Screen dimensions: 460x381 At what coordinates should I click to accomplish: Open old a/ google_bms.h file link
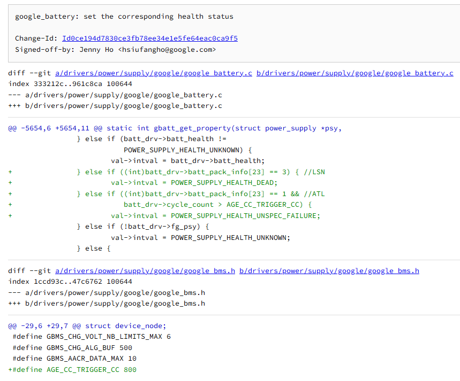(x=145, y=271)
